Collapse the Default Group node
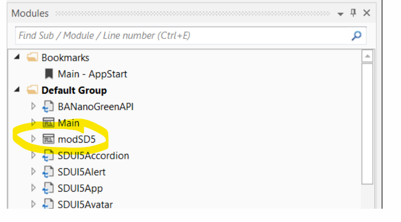Image resolution: width=401 pixels, height=222 pixels. (17, 90)
